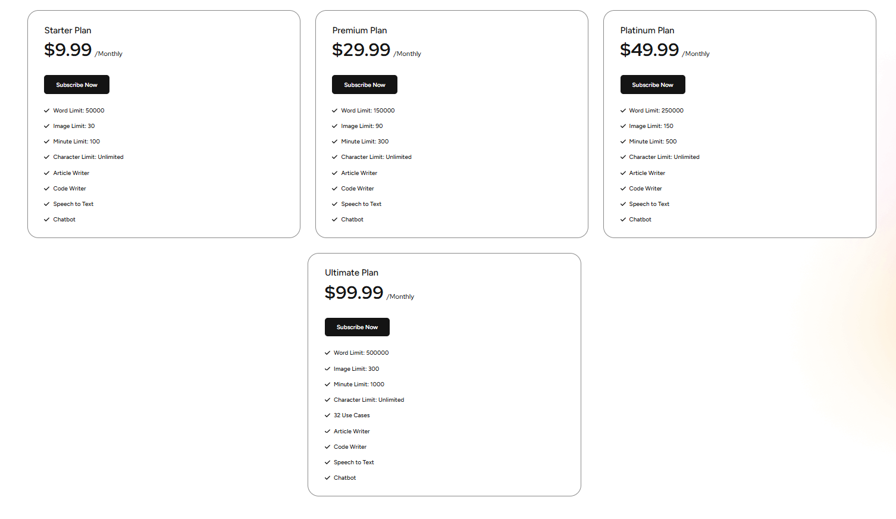The image size is (896, 519).
Task: Click the checkmark beside Starter Word Limit: 50000
Action: tap(46, 111)
